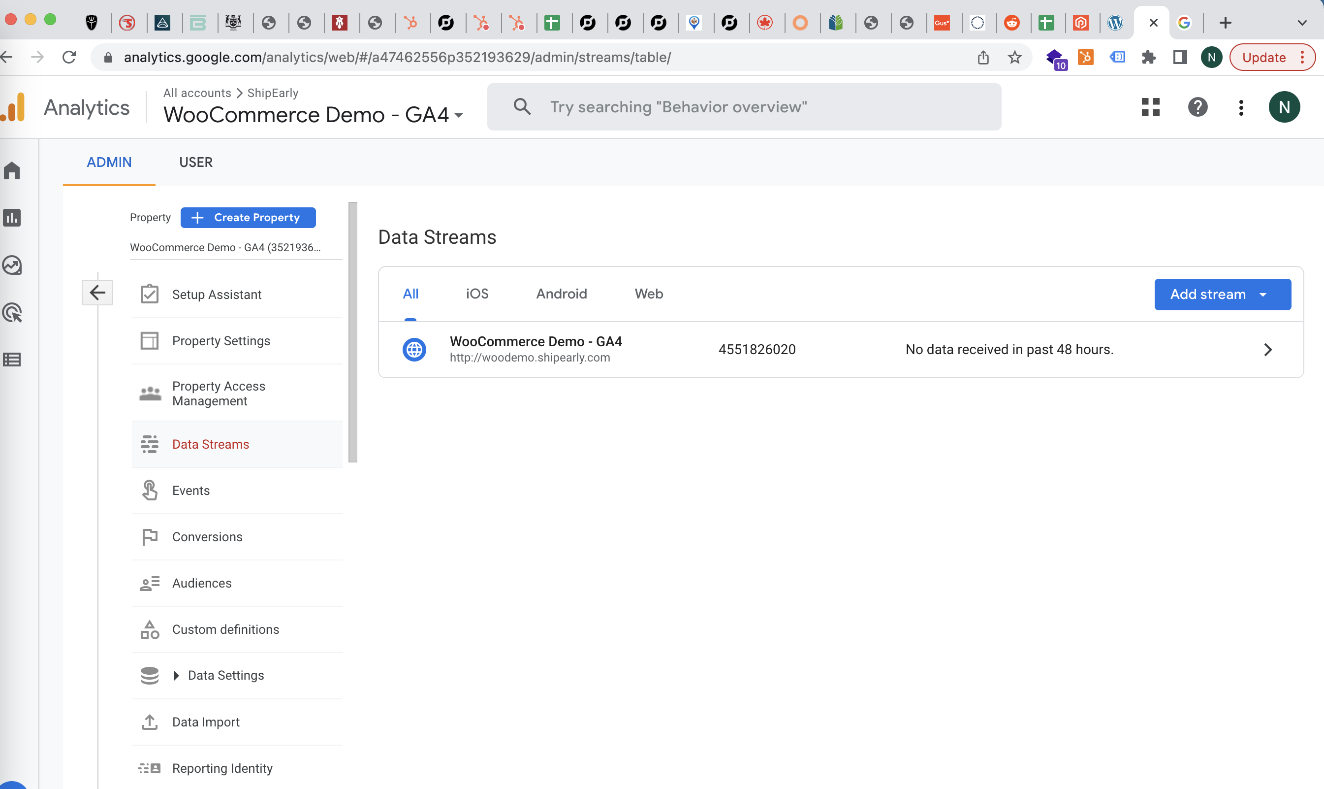Open Data Import
This screenshot has height=789, width=1324.
[x=237, y=722]
